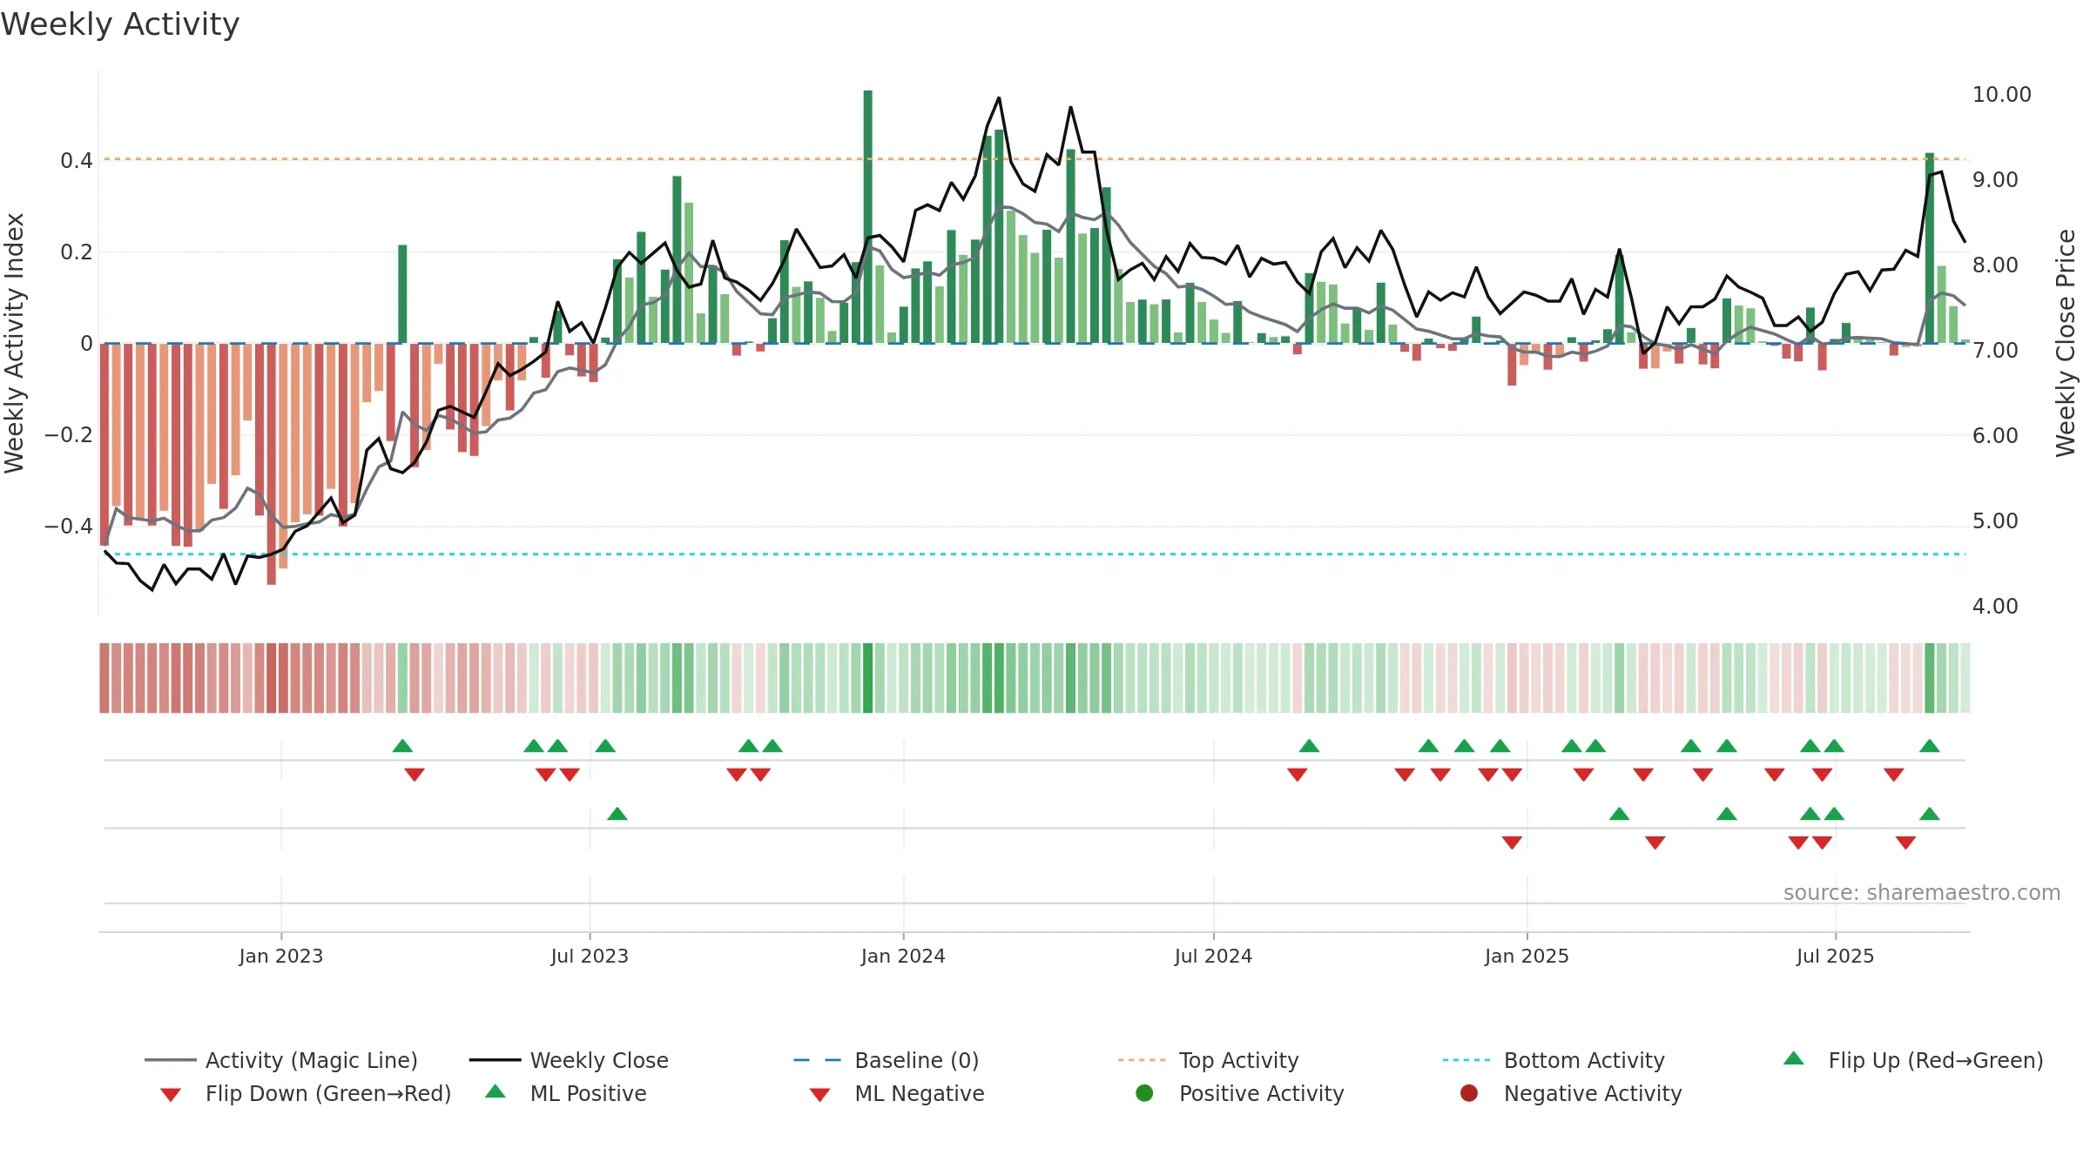Click the −0.2 left axis tick label
2090x1175 pixels.
[x=69, y=434]
